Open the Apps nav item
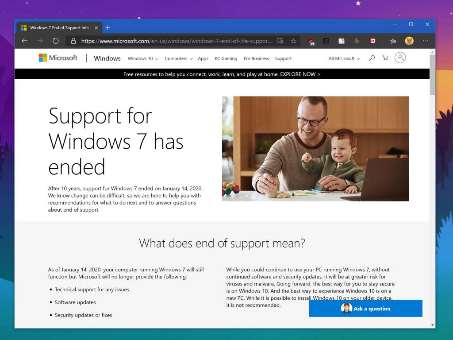Screen dimensions: 453x340 coord(203,58)
